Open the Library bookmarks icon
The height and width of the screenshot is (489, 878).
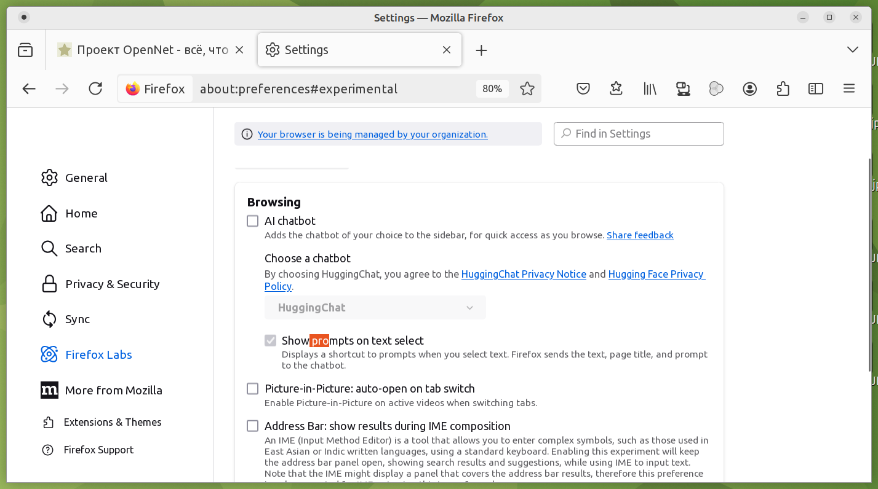tap(650, 89)
